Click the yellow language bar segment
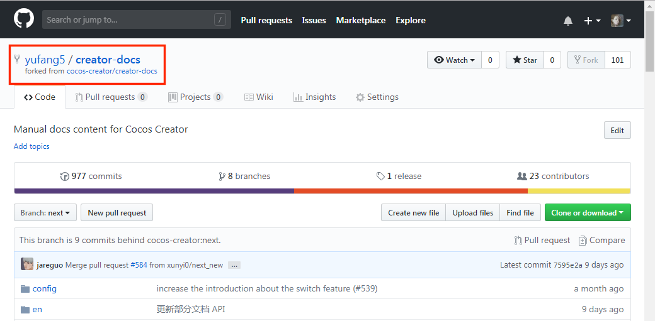 click(x=579, y=191)
